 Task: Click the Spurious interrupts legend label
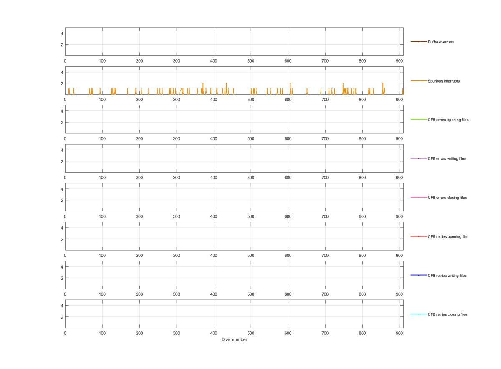(443, 81)
